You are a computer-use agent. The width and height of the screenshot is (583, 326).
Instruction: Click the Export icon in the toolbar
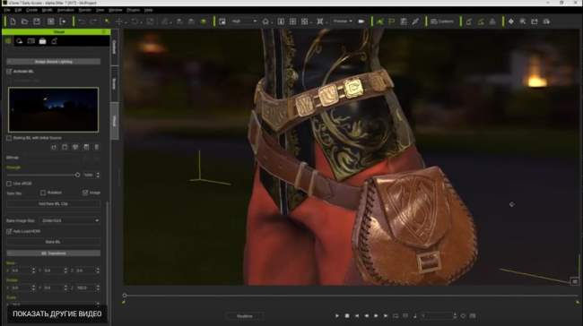pos(63,21)
